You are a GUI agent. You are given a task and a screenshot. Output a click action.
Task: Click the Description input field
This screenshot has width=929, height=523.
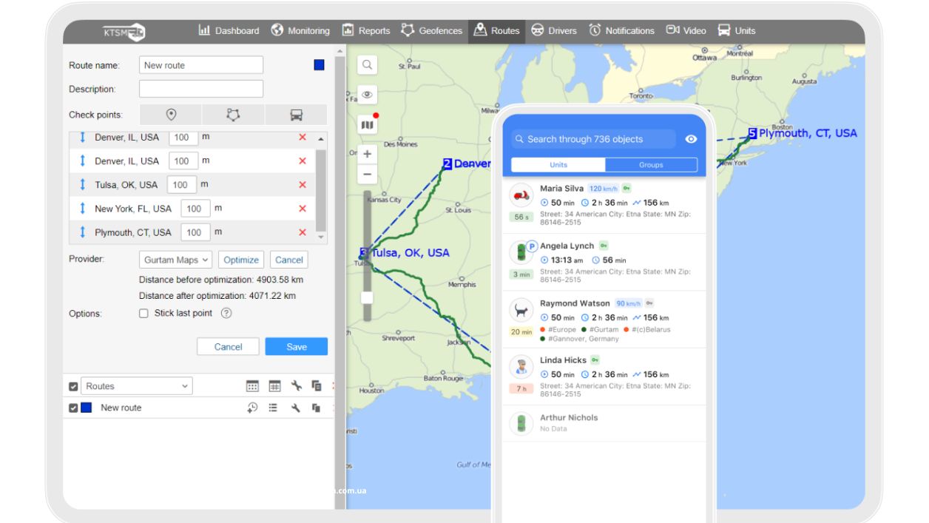pyautogui.click(x=201, y=89)
